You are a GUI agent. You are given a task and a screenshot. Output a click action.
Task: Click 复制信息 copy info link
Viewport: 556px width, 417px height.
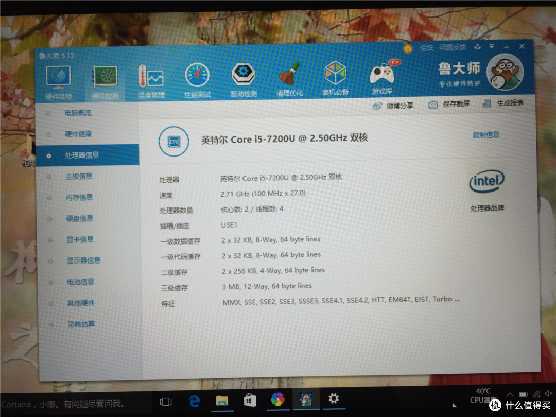point(486,135)
